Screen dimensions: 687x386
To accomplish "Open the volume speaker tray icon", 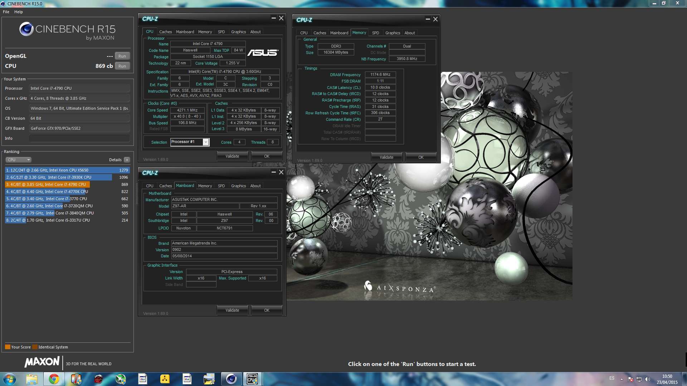I will point(648,379).
